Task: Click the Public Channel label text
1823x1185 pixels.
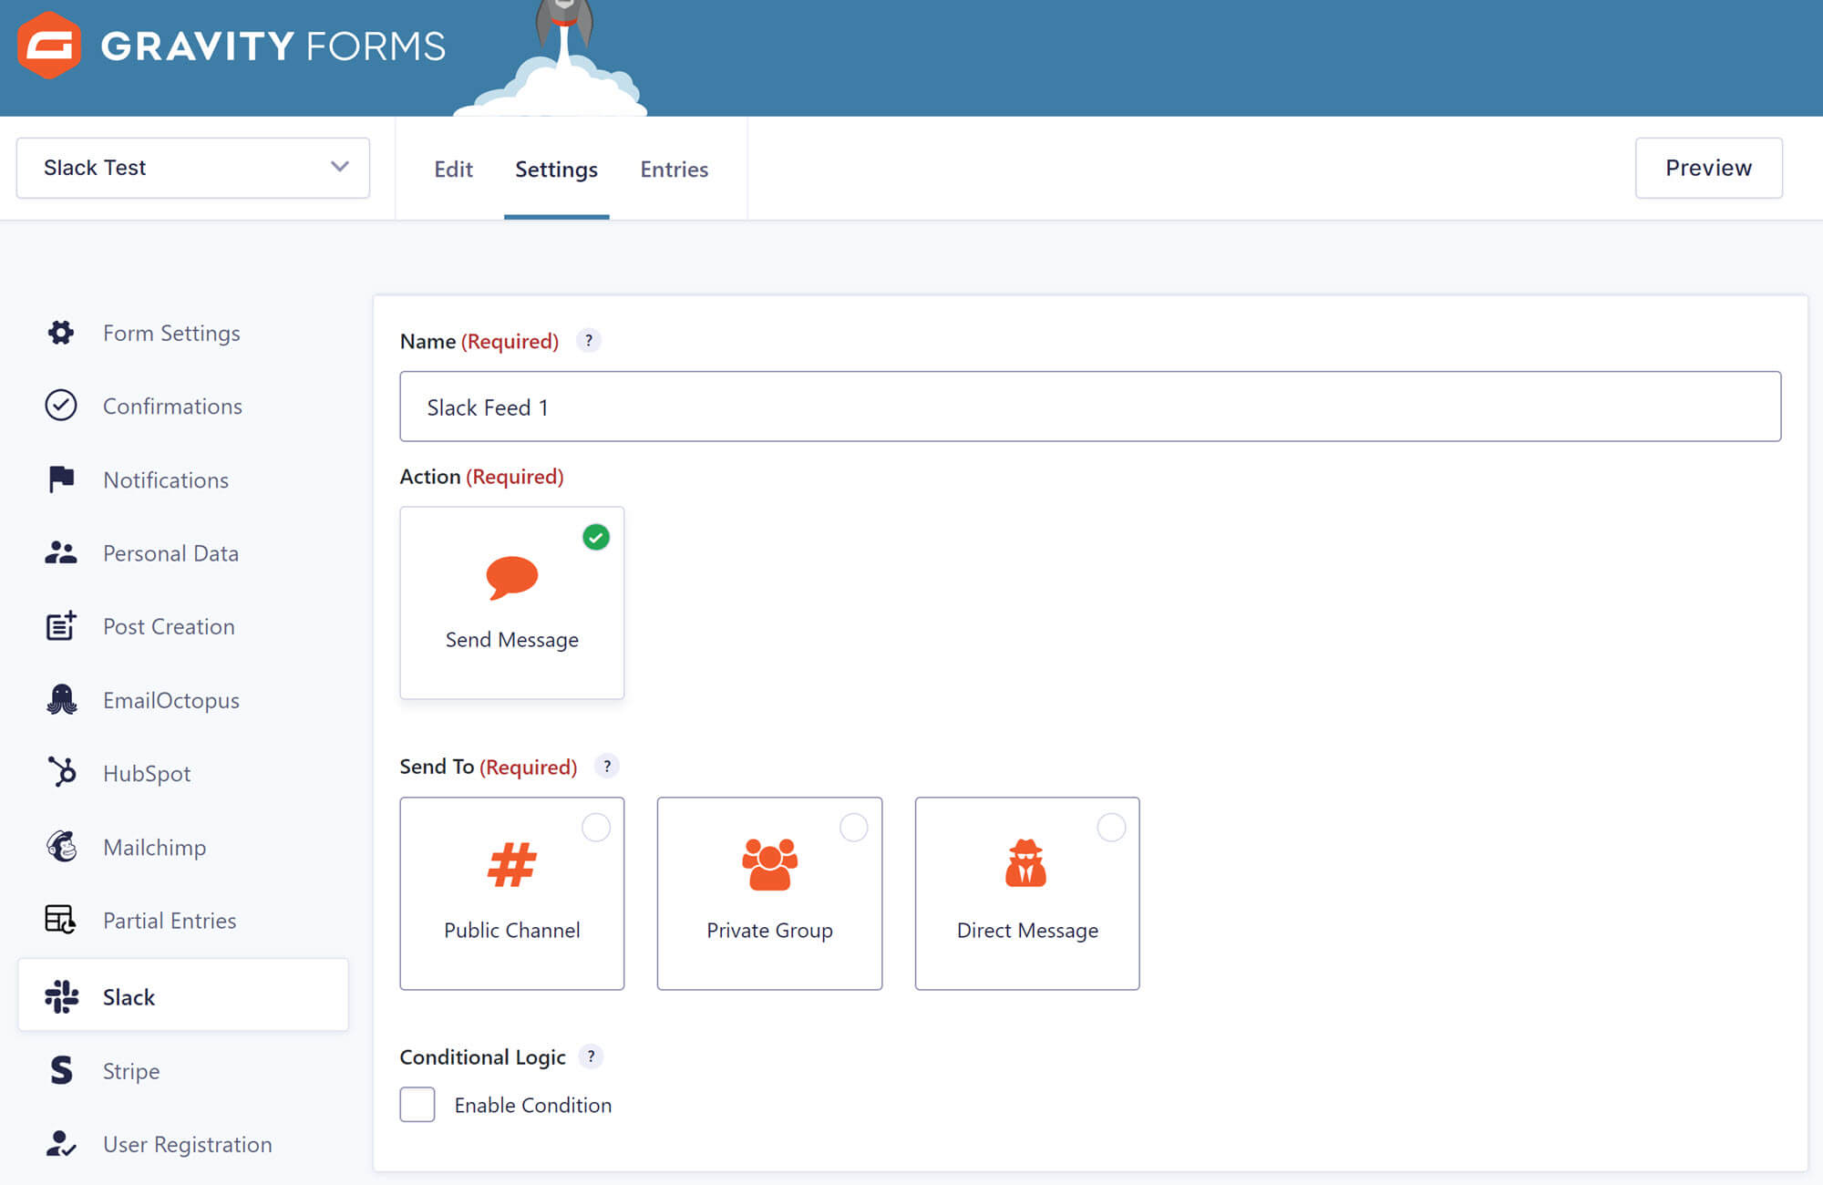Action: point(511,930)
